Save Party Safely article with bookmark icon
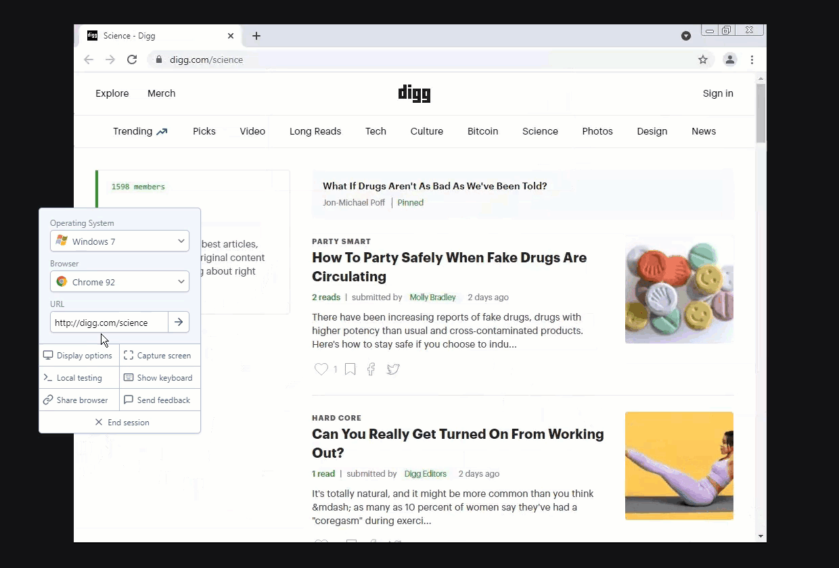The image size is (839, 568). click(x=350, y=369)
